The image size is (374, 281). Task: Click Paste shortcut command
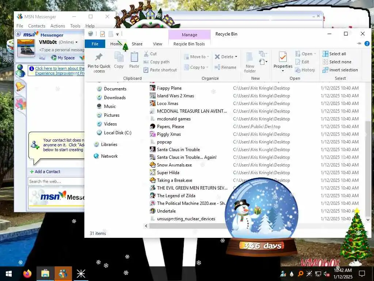coord(160,70)
